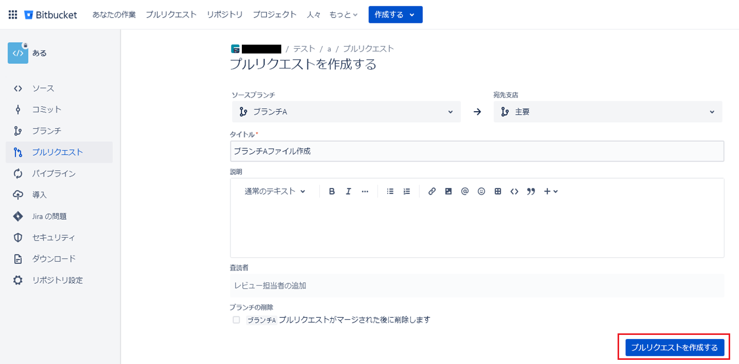Open more formatting options ellipsis
This screenshot has height=364, width=739.
365,191
